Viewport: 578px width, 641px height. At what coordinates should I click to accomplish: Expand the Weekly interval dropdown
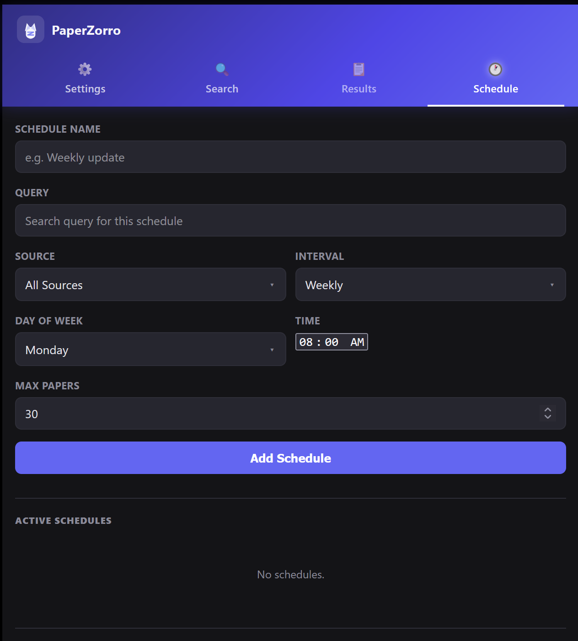(430, 285)
